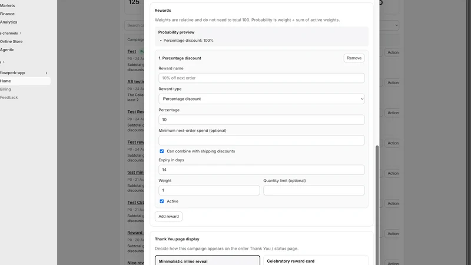This screenshot has width=471, height=265.
Task: Click the Minimum next-order spend field
Action: [261, 140]
